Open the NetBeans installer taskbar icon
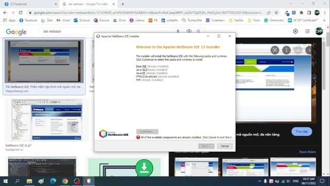This screenshot has width=330, height=186. 89,181
